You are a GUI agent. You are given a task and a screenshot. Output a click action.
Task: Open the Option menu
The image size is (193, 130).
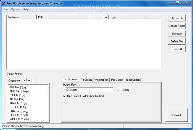coord(15,9)
